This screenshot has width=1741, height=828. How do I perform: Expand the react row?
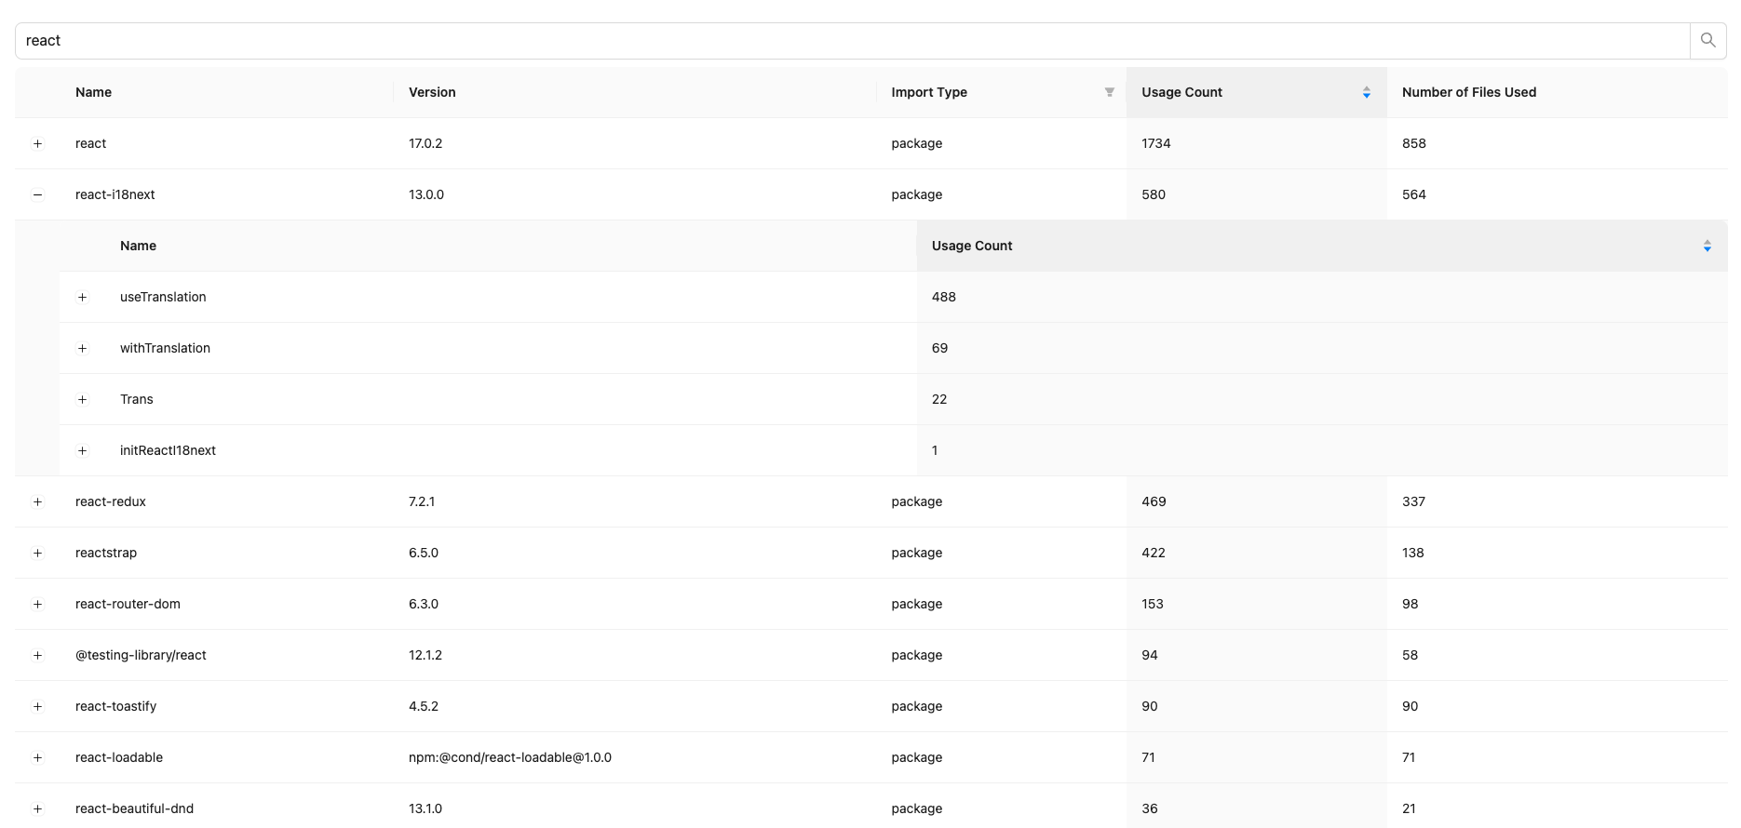pyautogui.click(x=37, y=143)
